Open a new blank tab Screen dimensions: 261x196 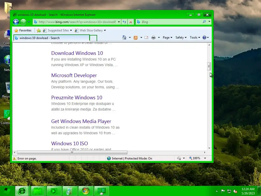tap(93, 38)
